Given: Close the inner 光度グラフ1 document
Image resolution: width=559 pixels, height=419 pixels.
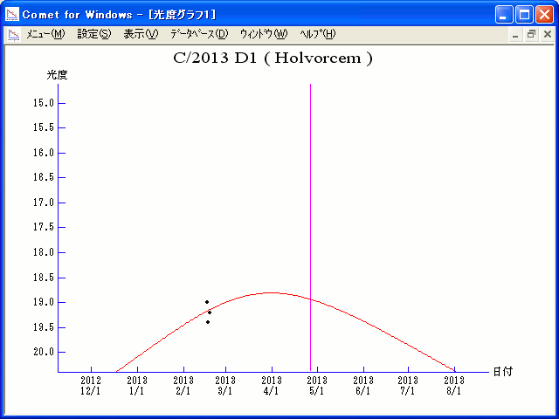Looking at the screenshot, I should pyautogui.click(x=548, y=35).
